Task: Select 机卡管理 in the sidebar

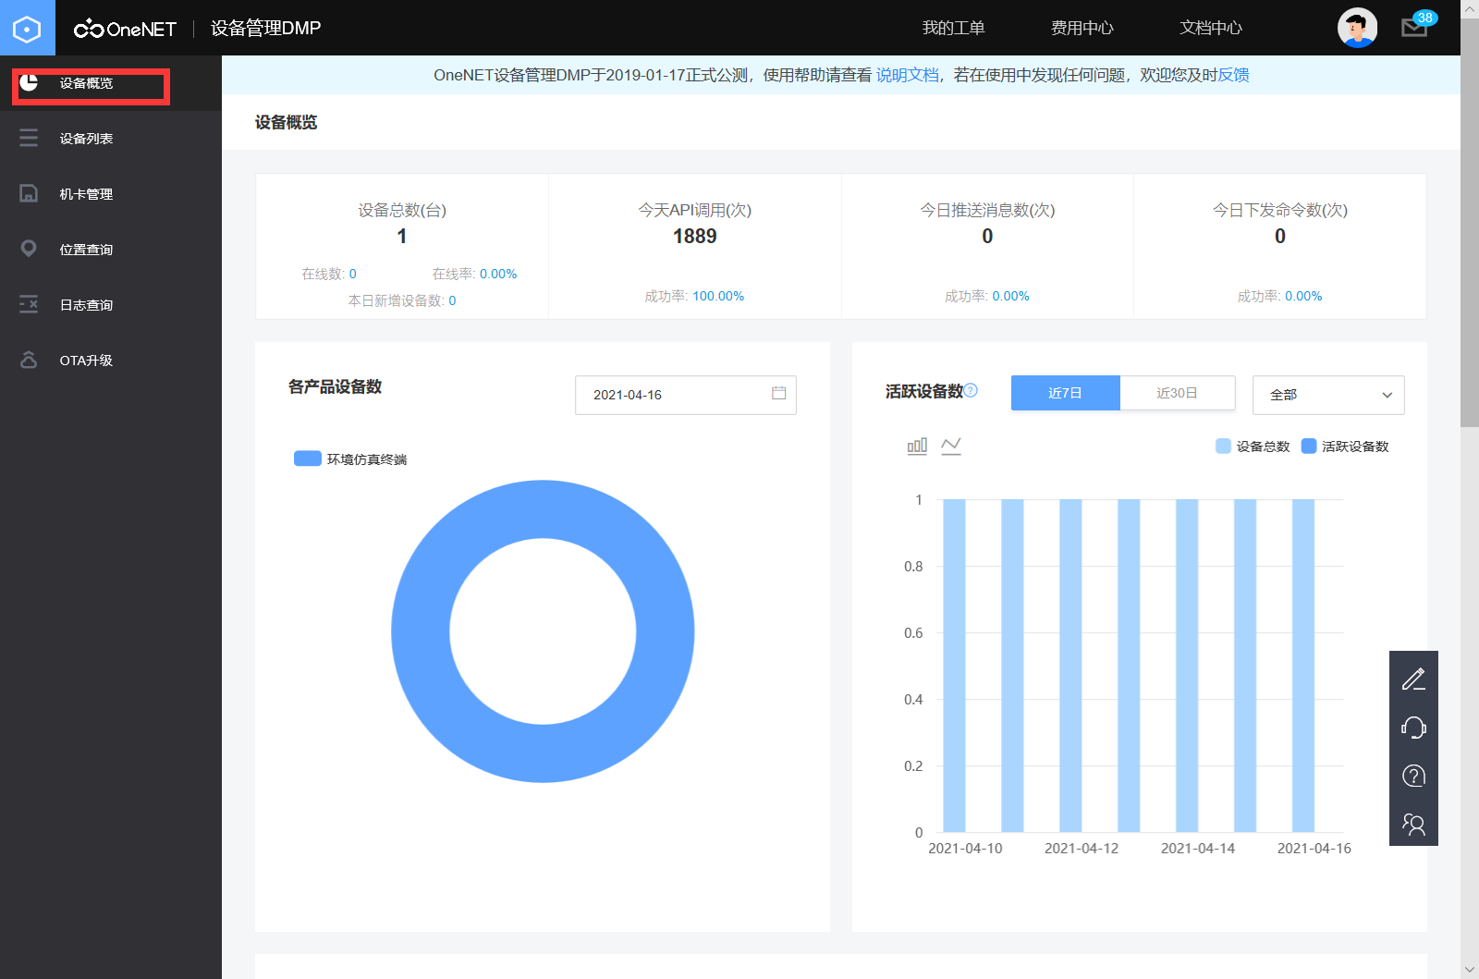Action: (85, 193)
